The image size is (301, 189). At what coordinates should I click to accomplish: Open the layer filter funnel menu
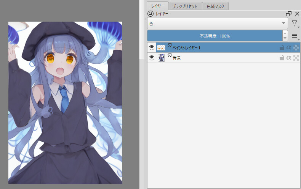295,23
